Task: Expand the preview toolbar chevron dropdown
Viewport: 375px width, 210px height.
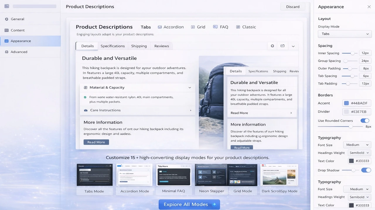Action: pos(293,46)
